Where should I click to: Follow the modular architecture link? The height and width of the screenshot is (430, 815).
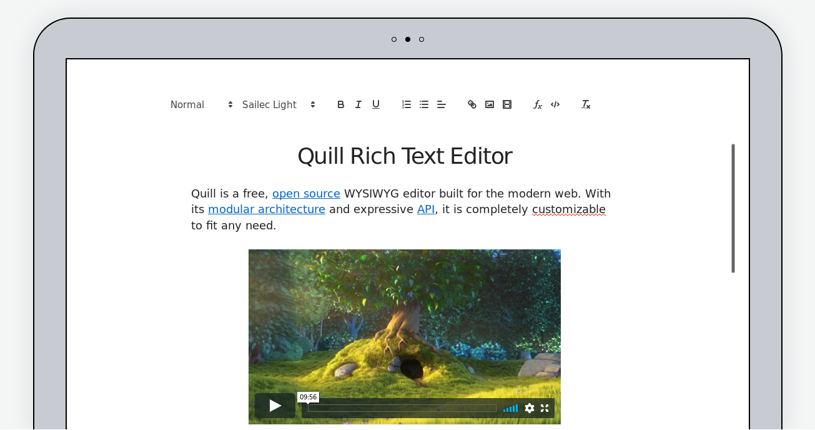[x=267, y=209]
